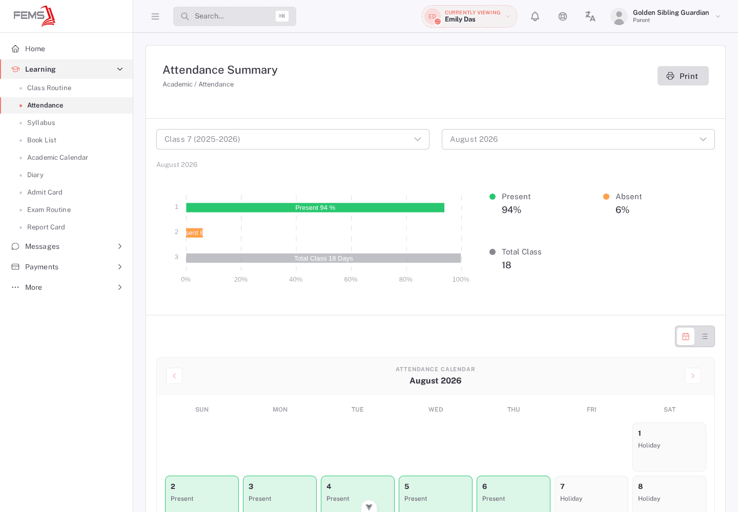This screenshot has width=738, height=512.
Task: Open the August 2026 month dropdown
Action: click(x=578, y=139)
